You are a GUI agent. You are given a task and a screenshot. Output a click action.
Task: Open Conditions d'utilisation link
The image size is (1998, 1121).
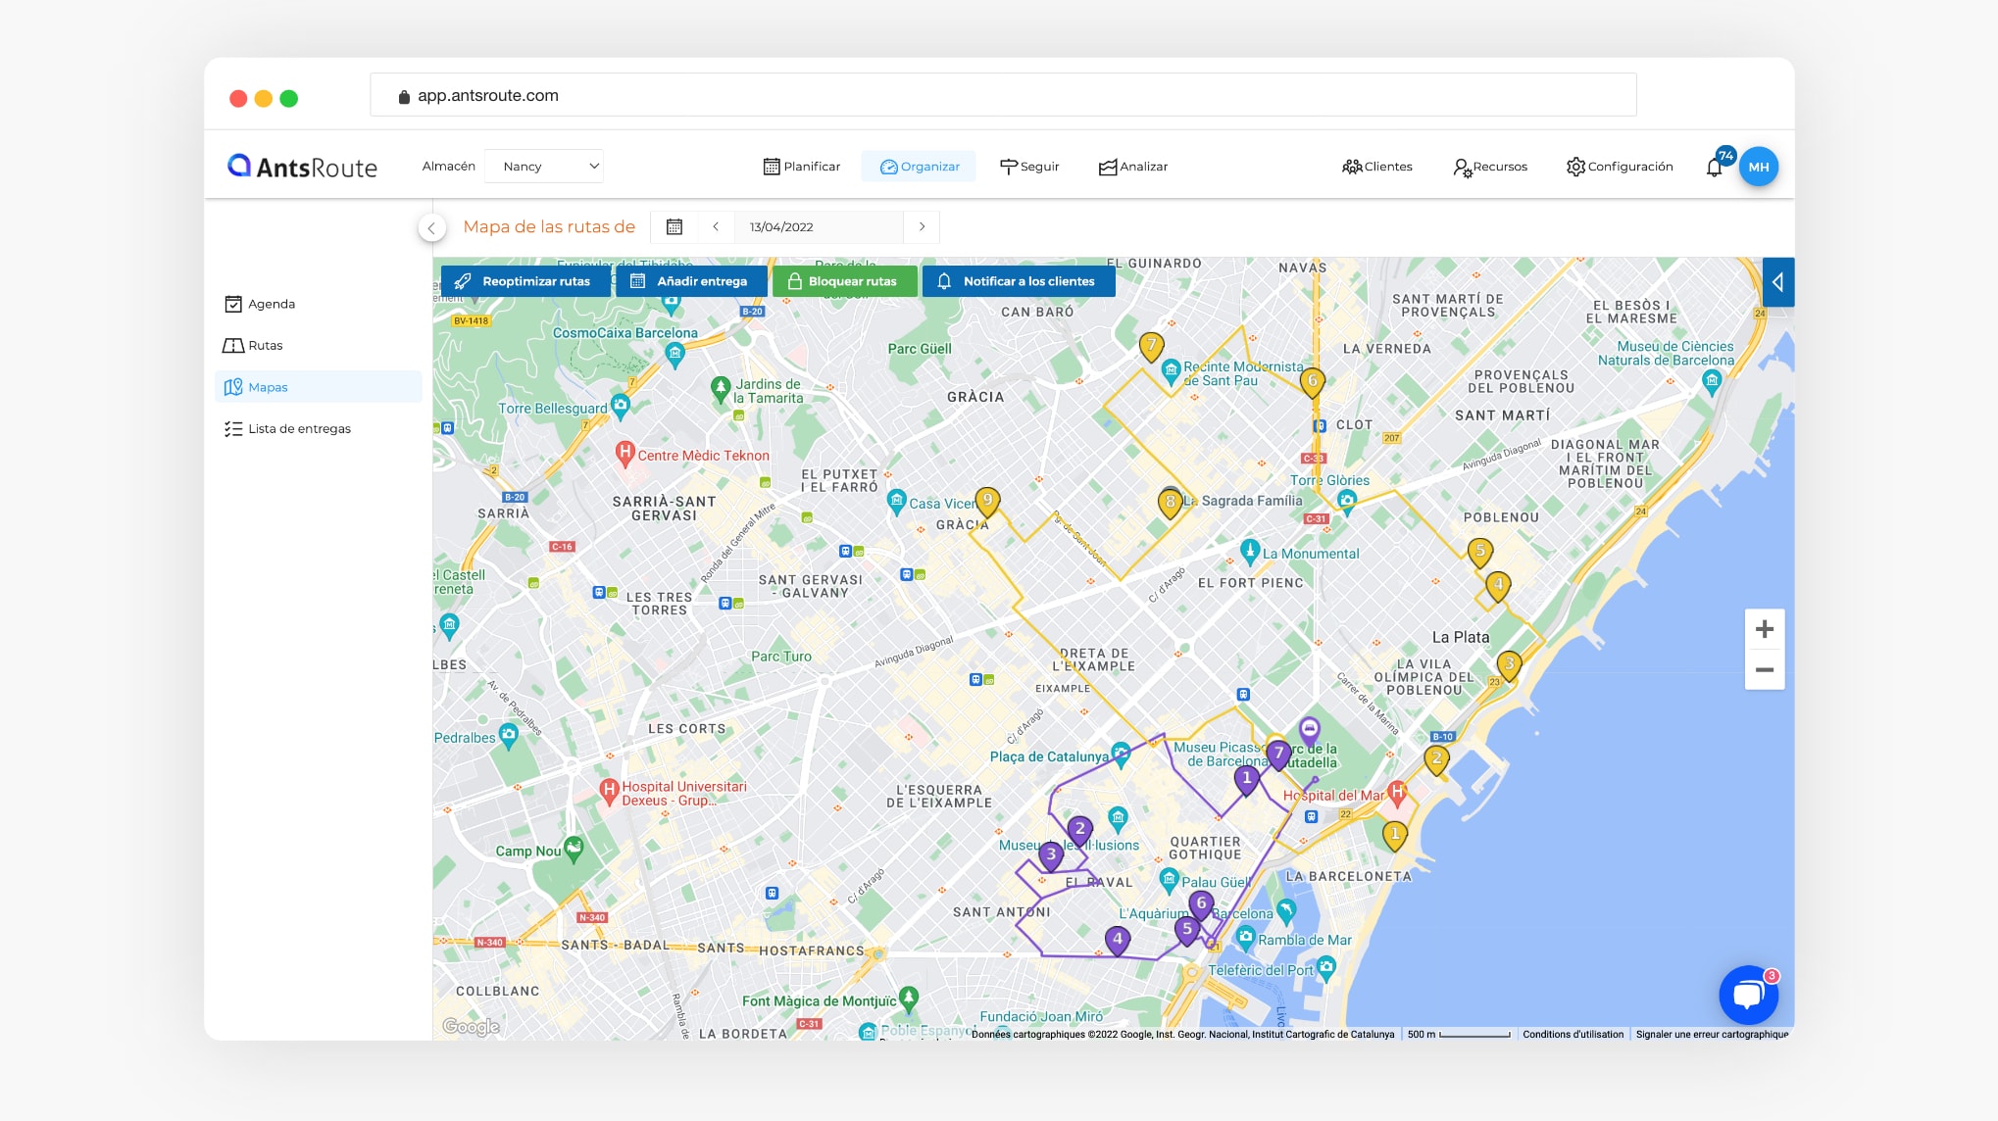[x=1573, y=1034]
